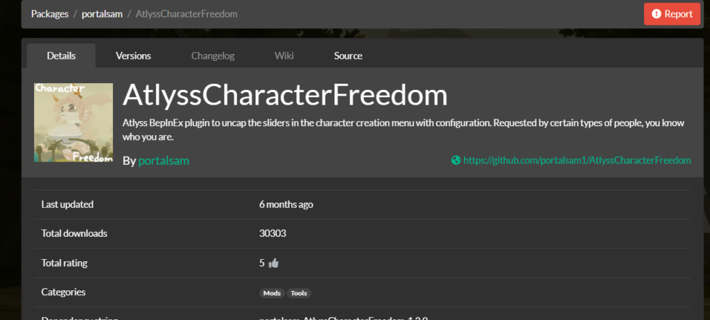Viewport: 710px width, 320px height.
Task: Click the 'Last updated' label
Action: pos(67,204)
